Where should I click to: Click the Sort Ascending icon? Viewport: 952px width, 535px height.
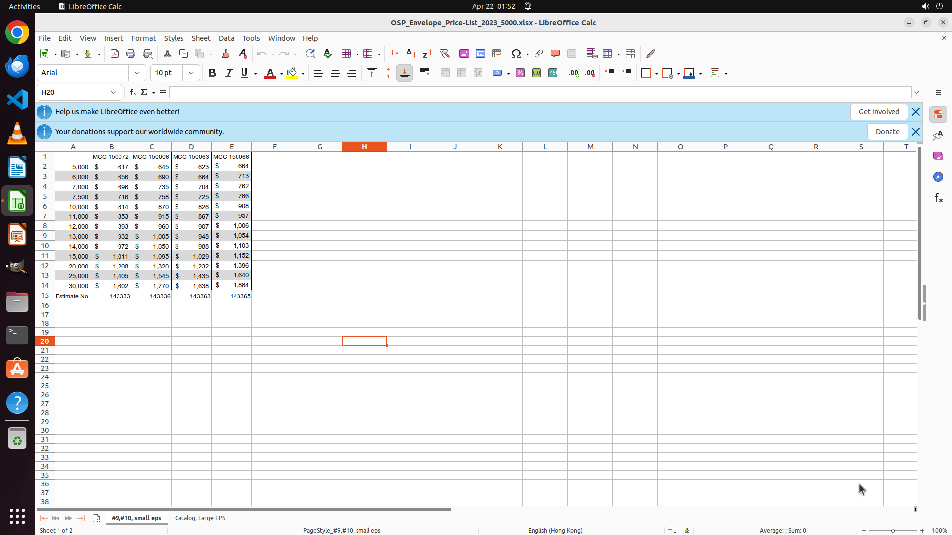pos(411,54)
